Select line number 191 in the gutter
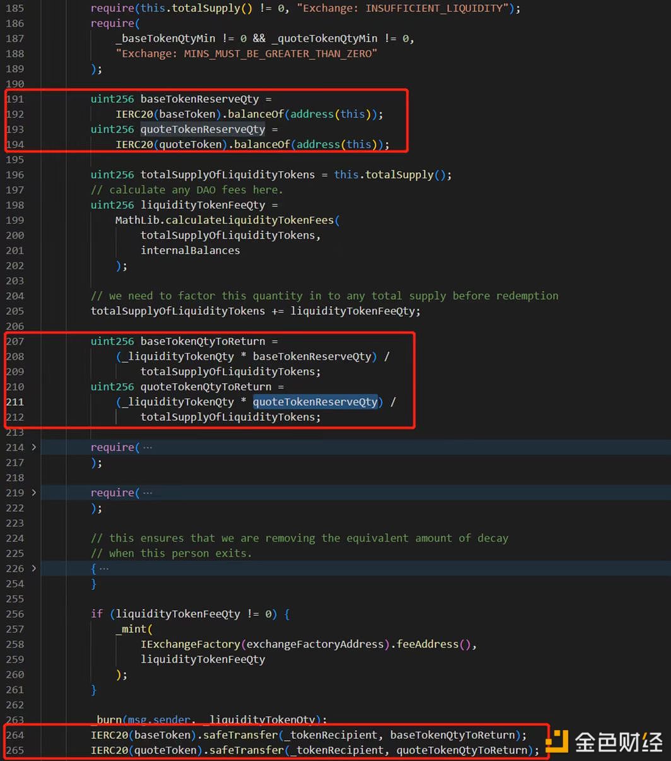 click(15, 99)
